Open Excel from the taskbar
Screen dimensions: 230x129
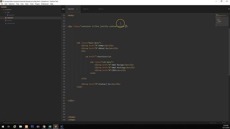50,126
